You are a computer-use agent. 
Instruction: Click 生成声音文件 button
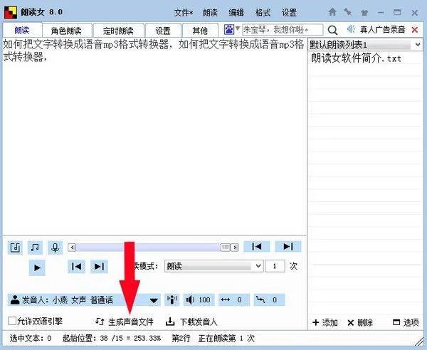(x=125, y=322)
